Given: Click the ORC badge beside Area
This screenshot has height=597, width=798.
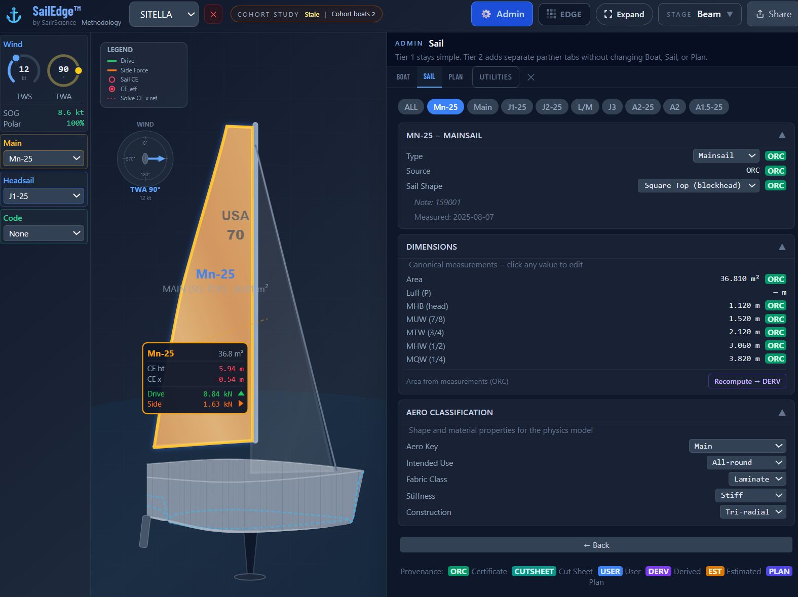Looking at the screenshot, I should [x=776, y=279].
